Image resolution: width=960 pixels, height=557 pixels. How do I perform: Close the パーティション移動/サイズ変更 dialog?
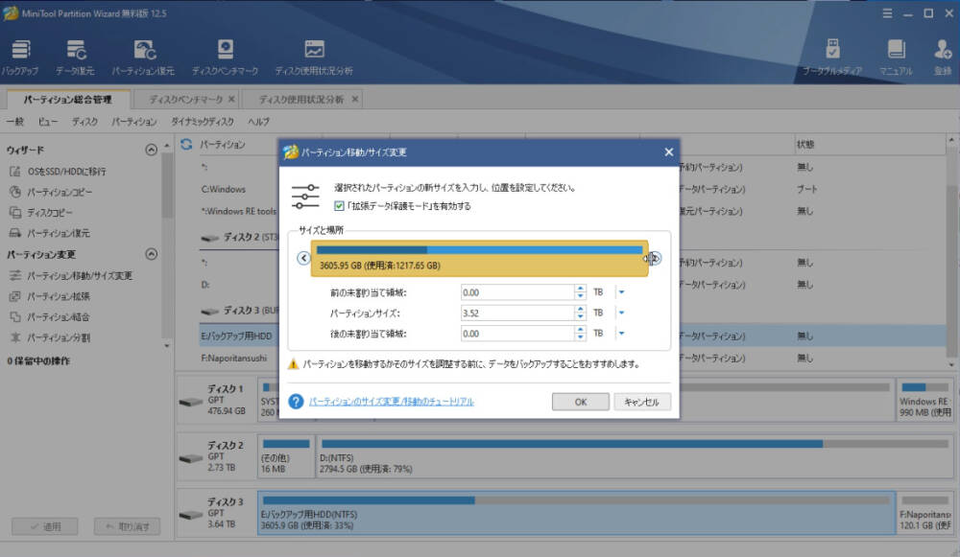[x=668, y=152]
